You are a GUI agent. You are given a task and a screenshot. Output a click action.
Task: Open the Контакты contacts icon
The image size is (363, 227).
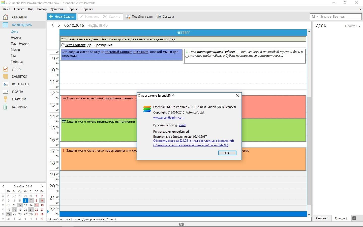pyautogui.click(x=5, y=84)
